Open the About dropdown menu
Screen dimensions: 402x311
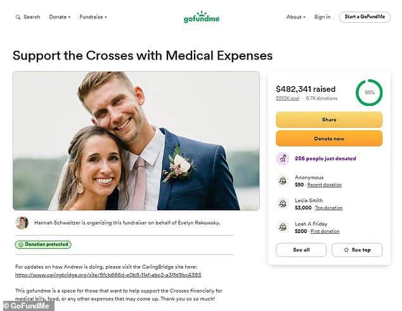295,17
